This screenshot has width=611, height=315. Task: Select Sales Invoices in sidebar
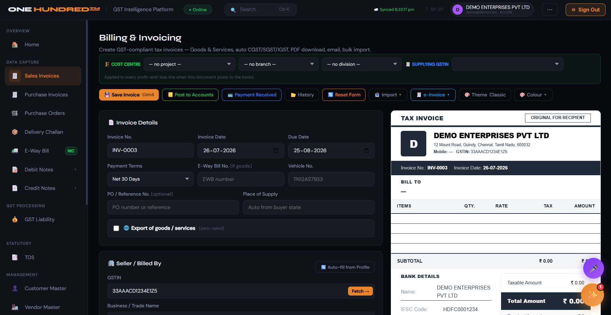point(43,76)
